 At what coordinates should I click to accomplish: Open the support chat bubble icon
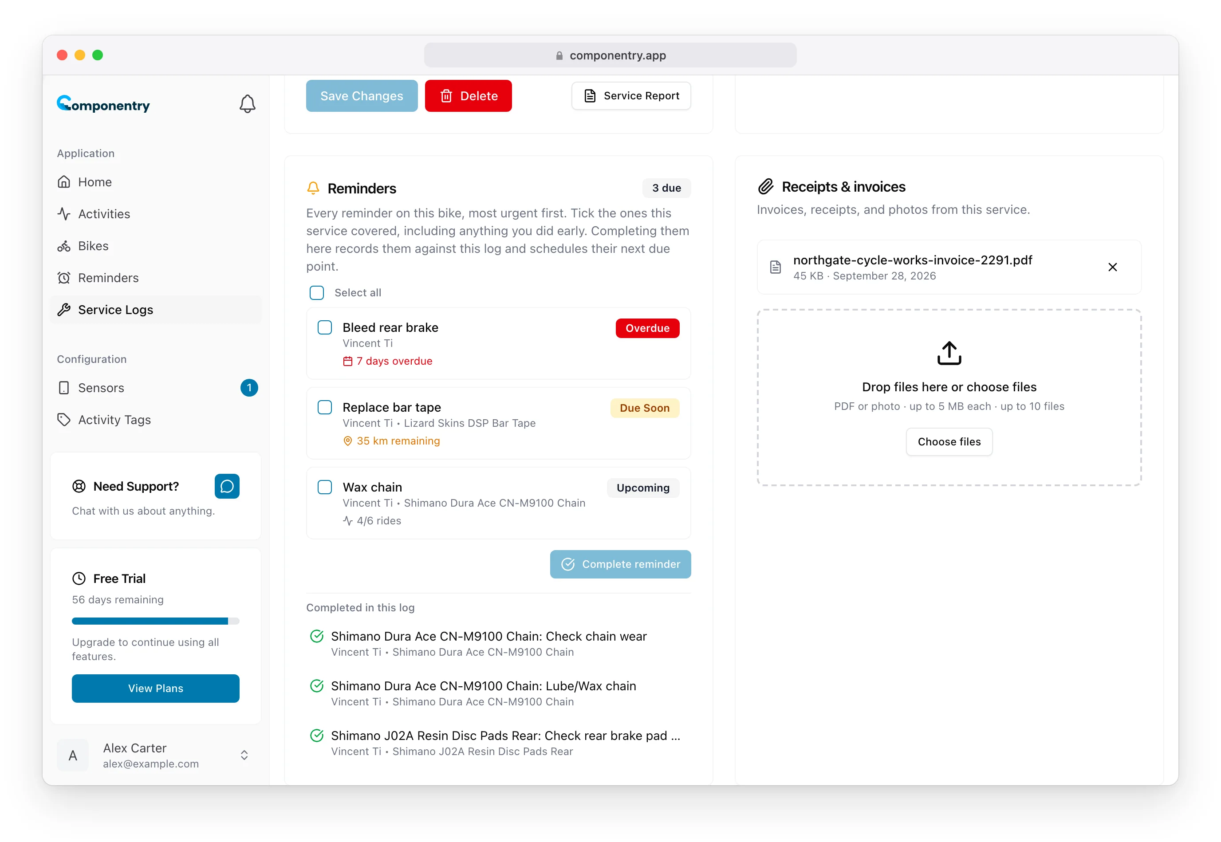(x=227, y=486)
